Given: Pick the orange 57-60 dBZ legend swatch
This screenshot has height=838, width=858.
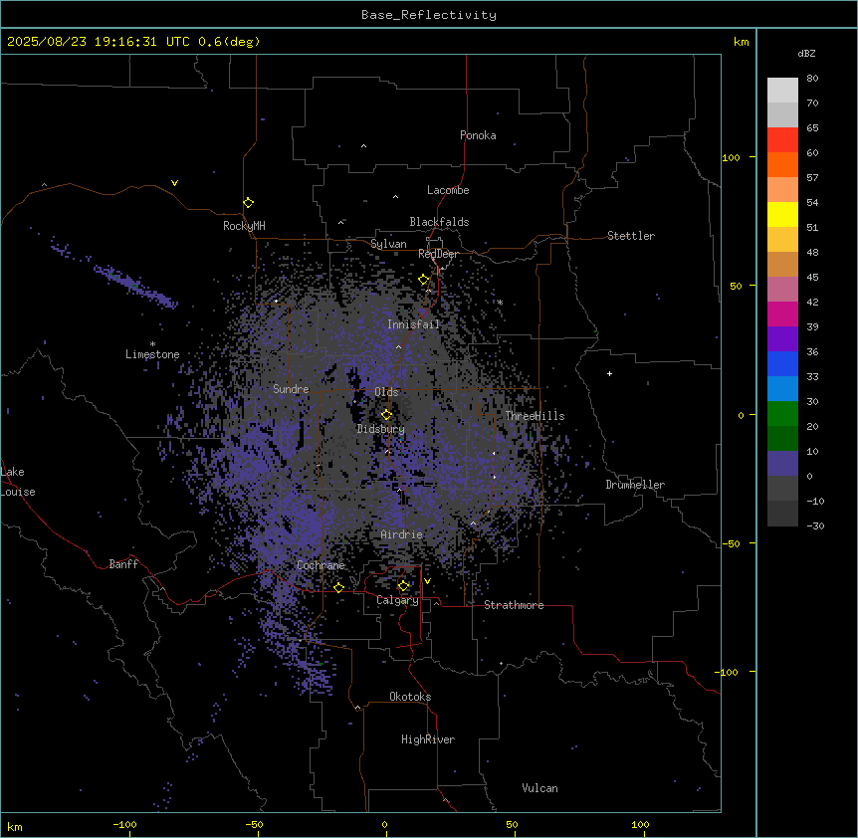Looking at the screenshot, I should [x=782, y=164].
